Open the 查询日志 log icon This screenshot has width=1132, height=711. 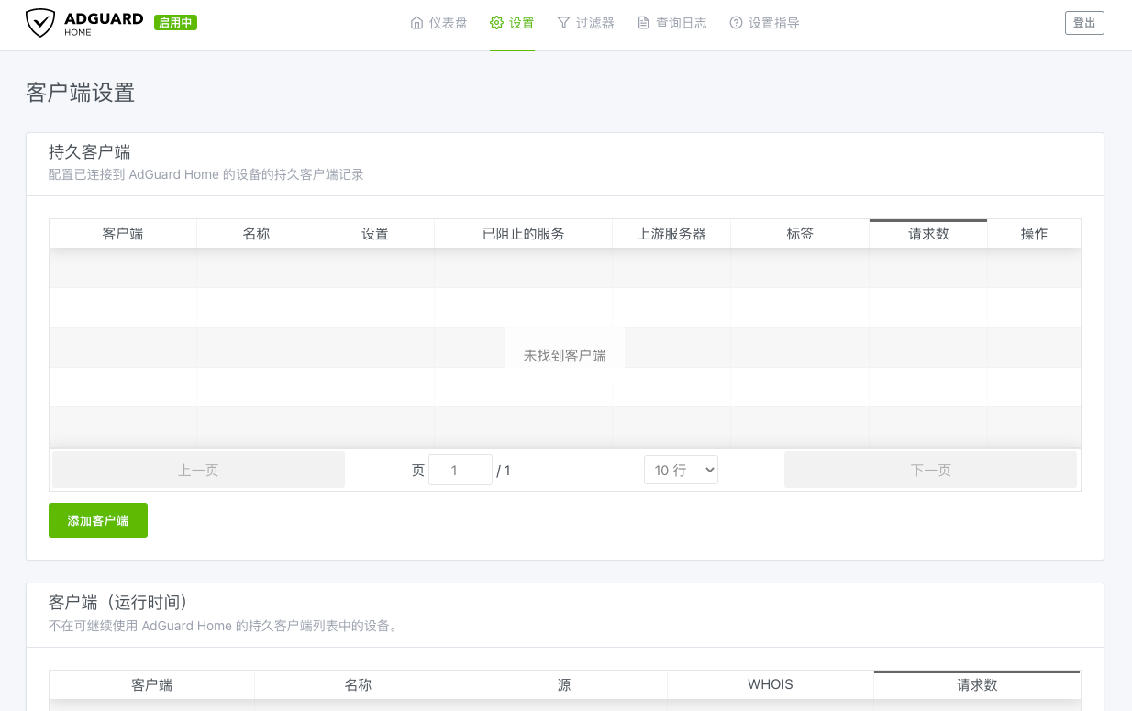pos(642,22)
